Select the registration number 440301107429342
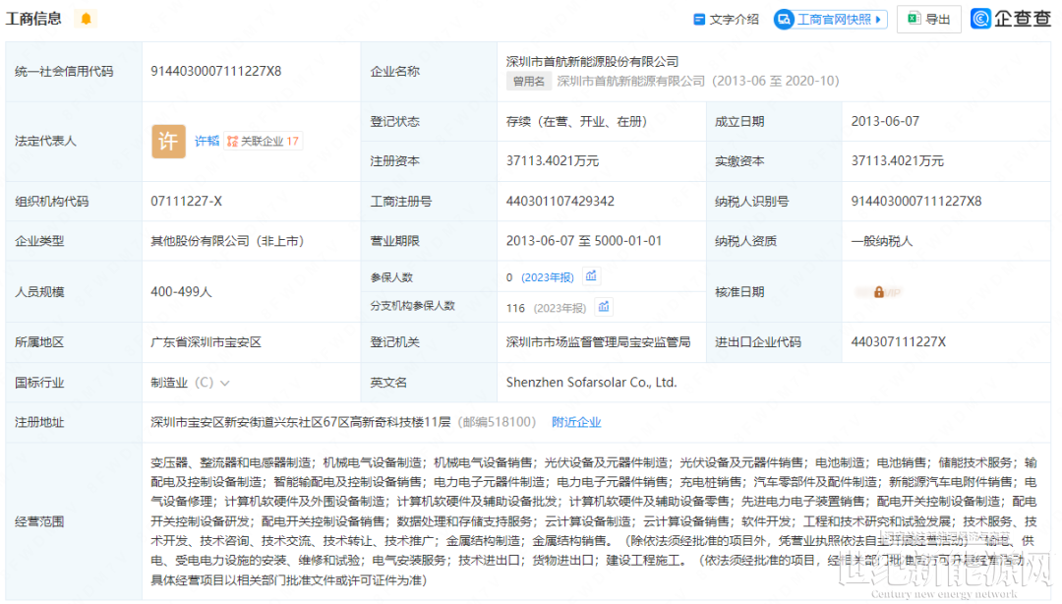 point(560,202)
